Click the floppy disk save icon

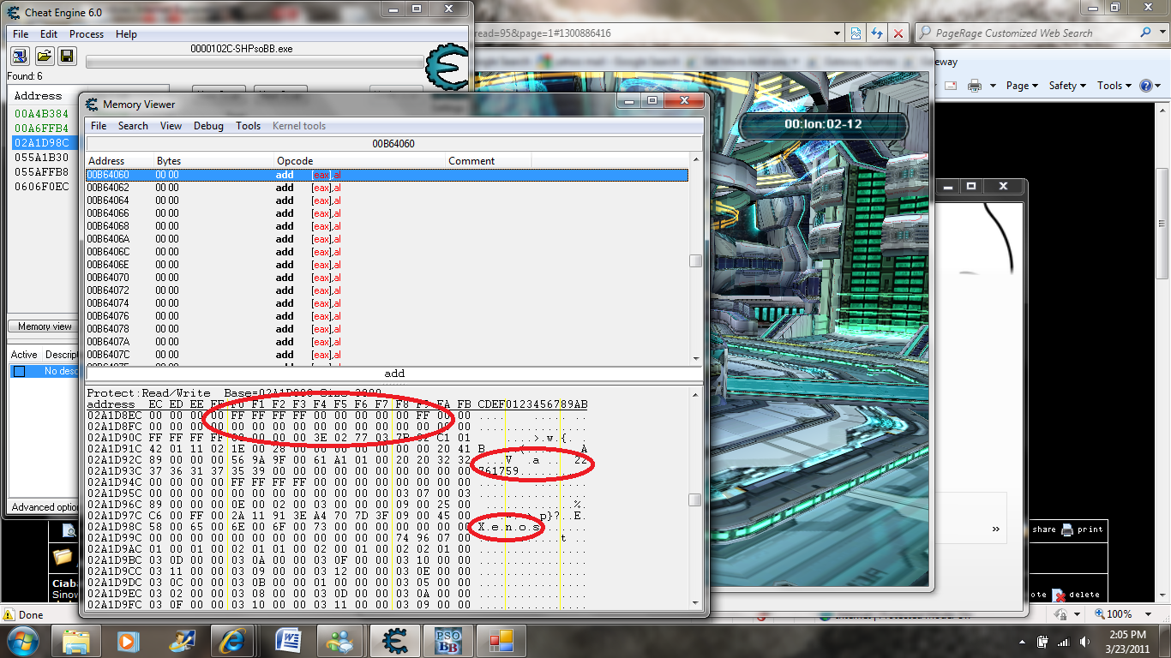pos(66,57)
